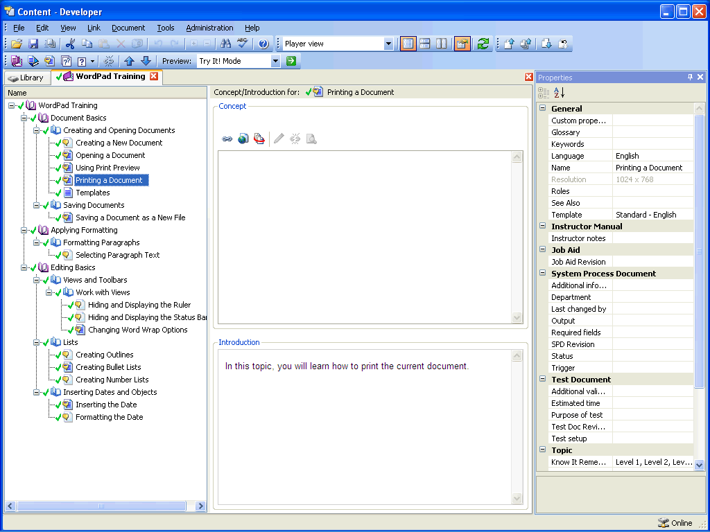Open the dropdown arrow beside question-mark link icon
The height and width of the screenshot is (532, 710).
(x=92, y=61)
